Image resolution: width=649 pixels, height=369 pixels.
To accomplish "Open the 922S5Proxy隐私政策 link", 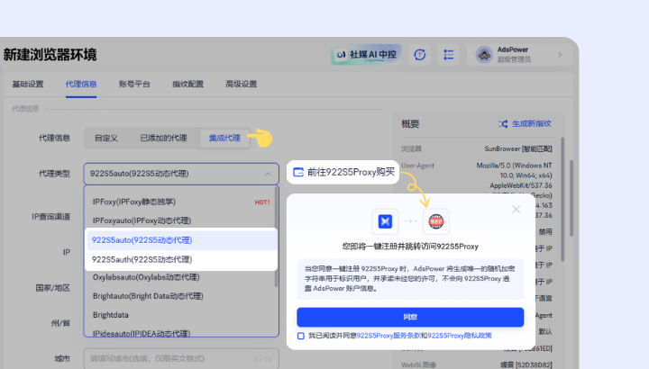I will click(x=460, y=336).
